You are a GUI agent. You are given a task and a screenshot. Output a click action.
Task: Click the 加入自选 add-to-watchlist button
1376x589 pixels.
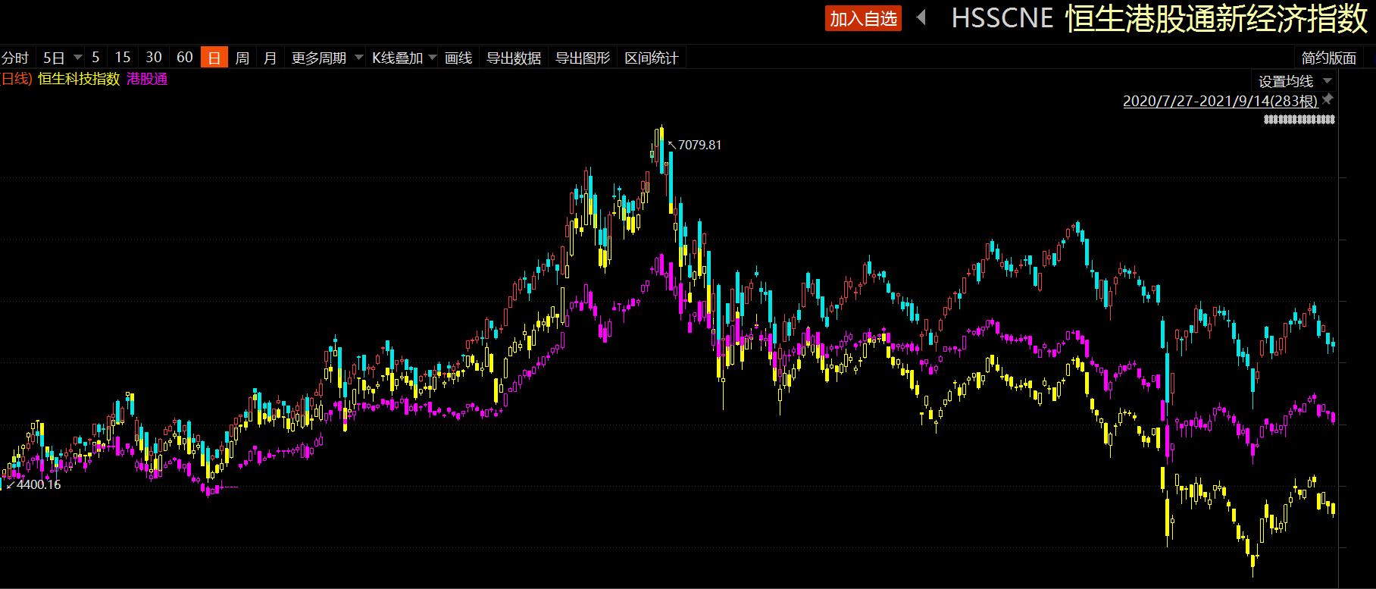pos(863,19)
